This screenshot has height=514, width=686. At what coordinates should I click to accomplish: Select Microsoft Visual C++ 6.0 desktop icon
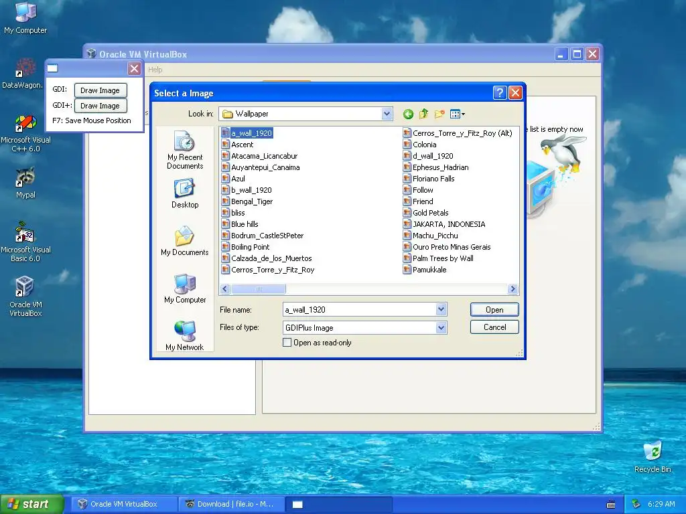(x=25, y=134)
